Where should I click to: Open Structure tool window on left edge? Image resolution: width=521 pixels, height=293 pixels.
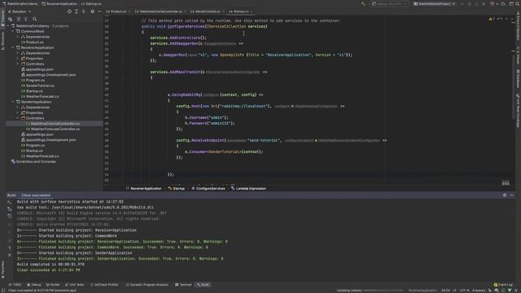(x=2, y=42)
